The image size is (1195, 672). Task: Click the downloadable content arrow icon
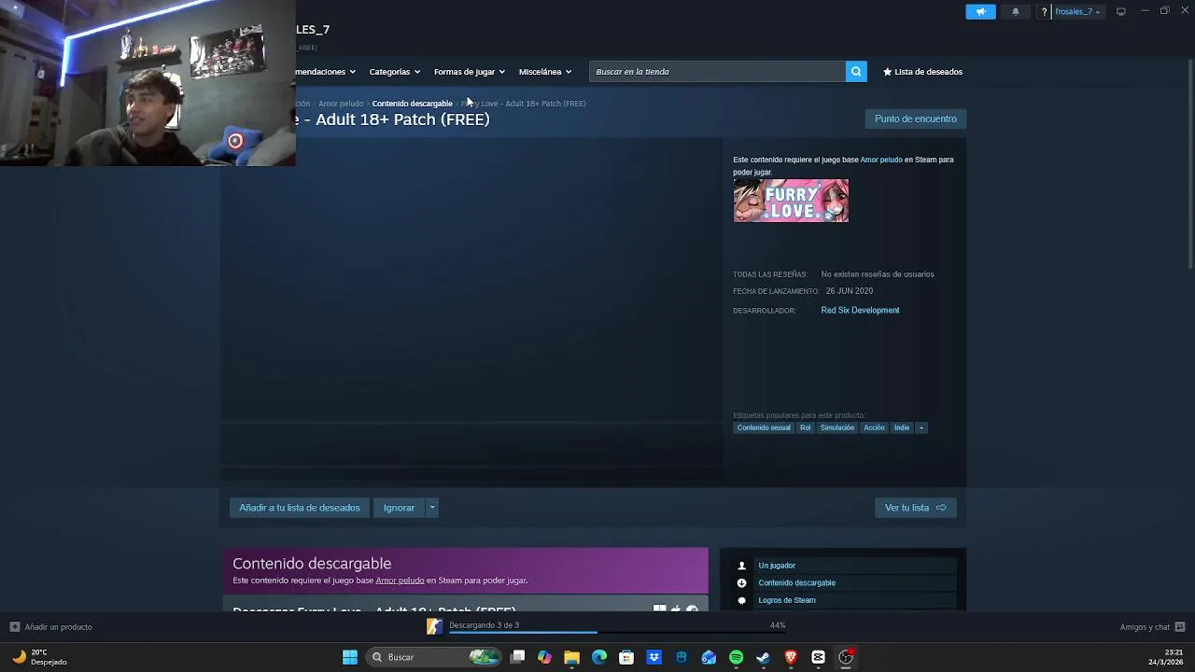[x=742, y=583]
